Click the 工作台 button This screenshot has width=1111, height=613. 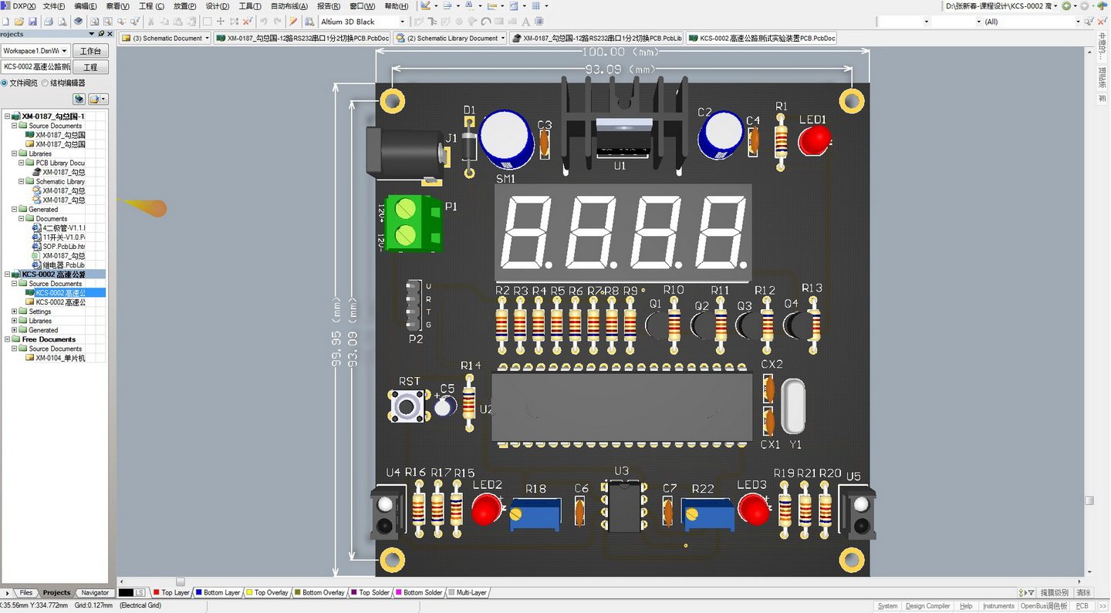pyautogui.click(x=90, y=51)
